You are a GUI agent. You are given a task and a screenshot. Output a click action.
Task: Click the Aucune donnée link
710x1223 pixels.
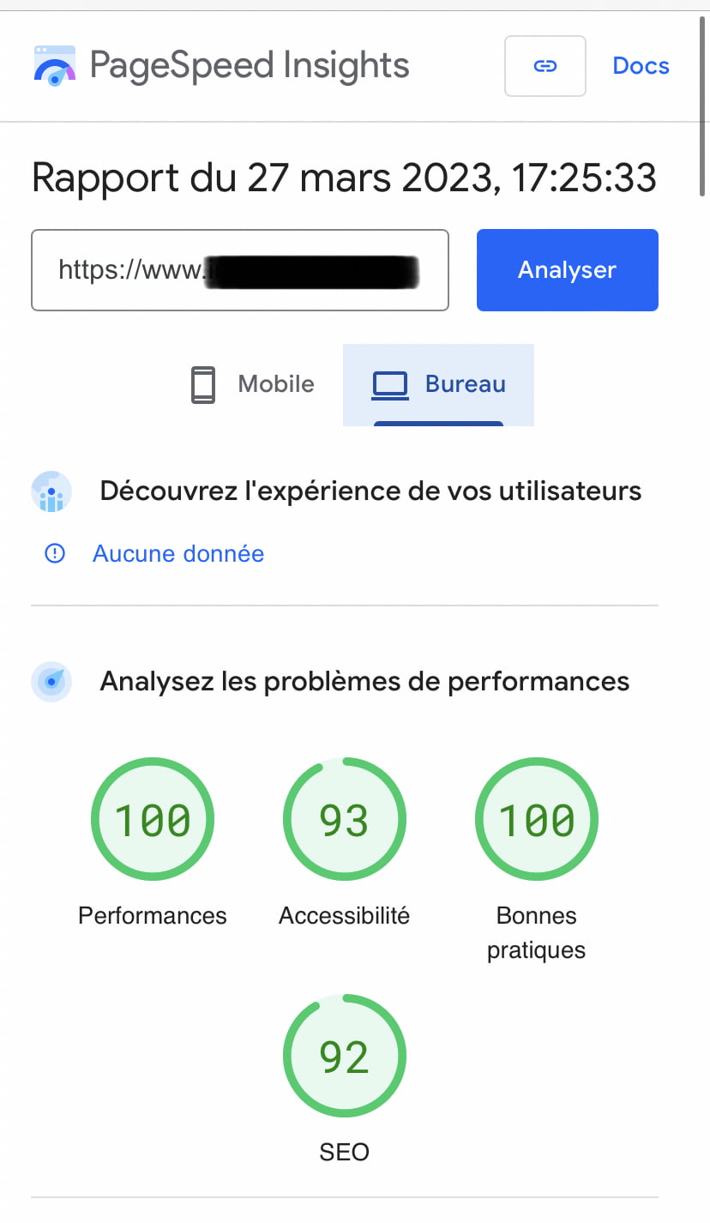coord(178,554)
